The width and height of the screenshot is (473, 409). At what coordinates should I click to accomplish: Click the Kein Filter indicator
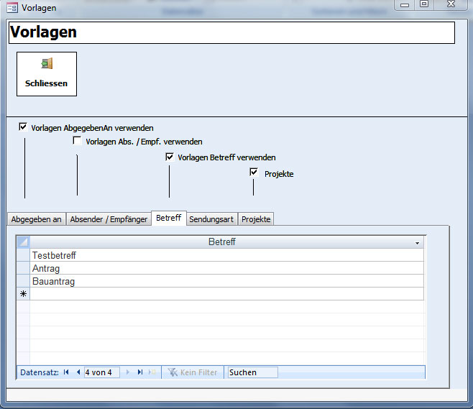193,372
